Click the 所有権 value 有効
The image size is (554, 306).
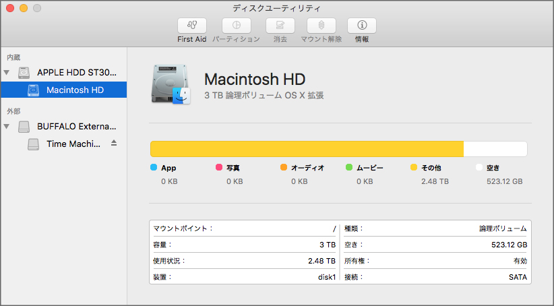(x=520, y=261)
